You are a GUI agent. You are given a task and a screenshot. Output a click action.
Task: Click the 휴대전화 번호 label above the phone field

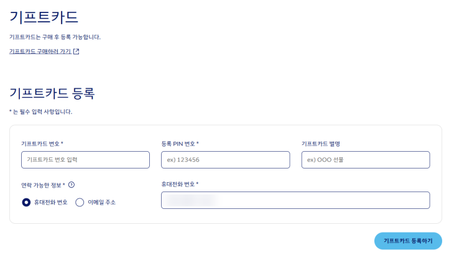(x=179, y=184)
